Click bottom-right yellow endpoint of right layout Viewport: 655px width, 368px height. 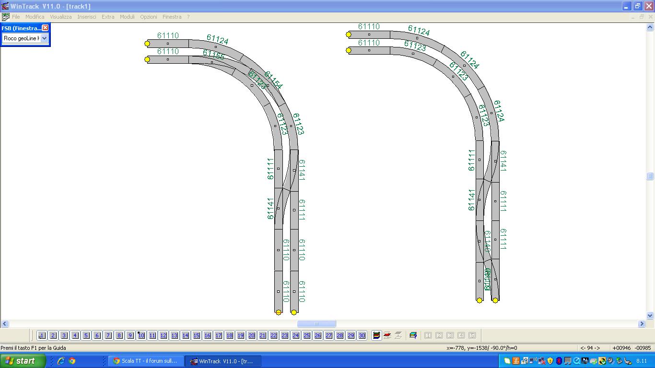pos(495,300)
